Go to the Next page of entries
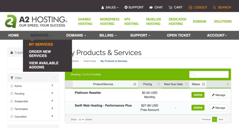 (221, 119)
